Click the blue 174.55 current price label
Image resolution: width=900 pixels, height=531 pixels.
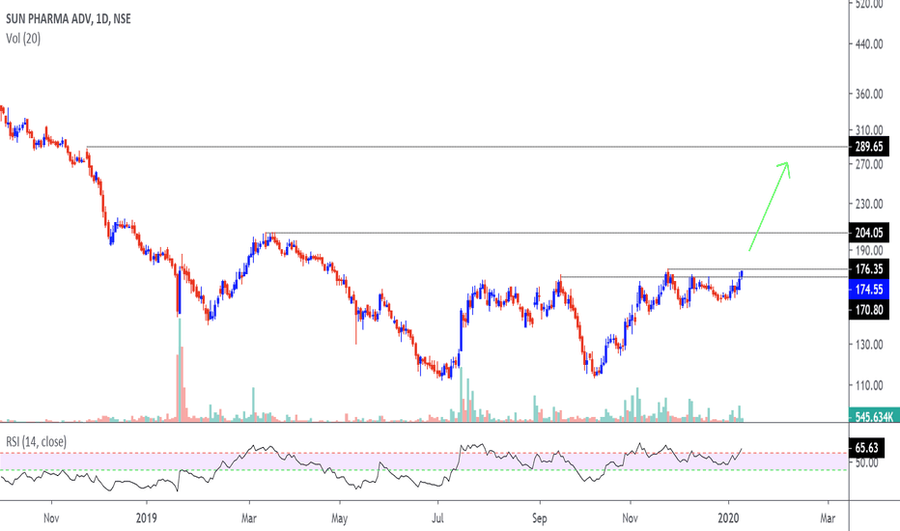coord(868,290)
